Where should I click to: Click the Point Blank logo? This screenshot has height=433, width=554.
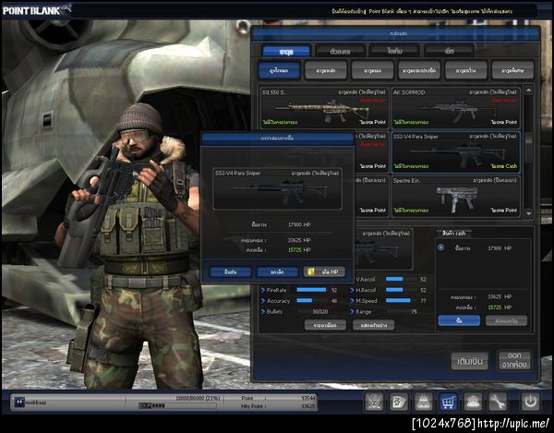point(36,10)
